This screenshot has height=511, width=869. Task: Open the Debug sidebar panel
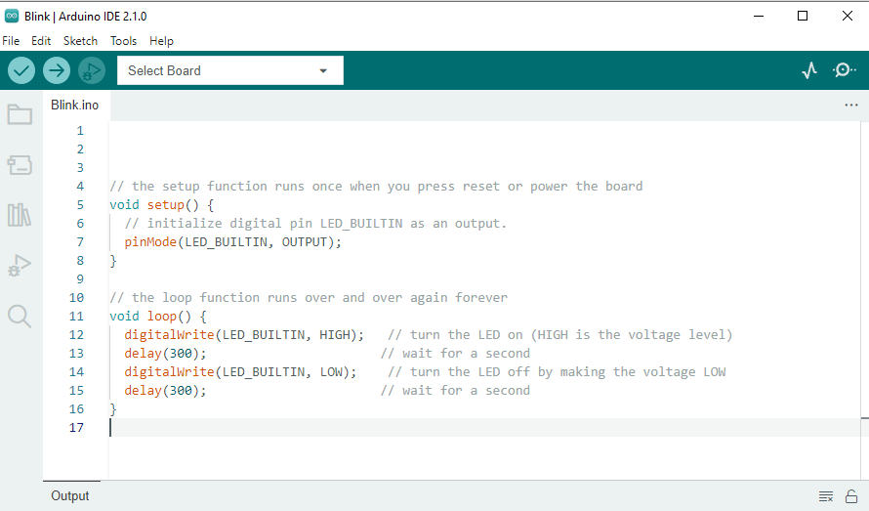tap(20, 265)
